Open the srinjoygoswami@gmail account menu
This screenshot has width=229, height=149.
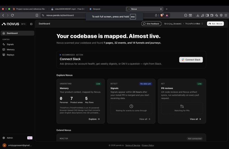pos(17,145)
